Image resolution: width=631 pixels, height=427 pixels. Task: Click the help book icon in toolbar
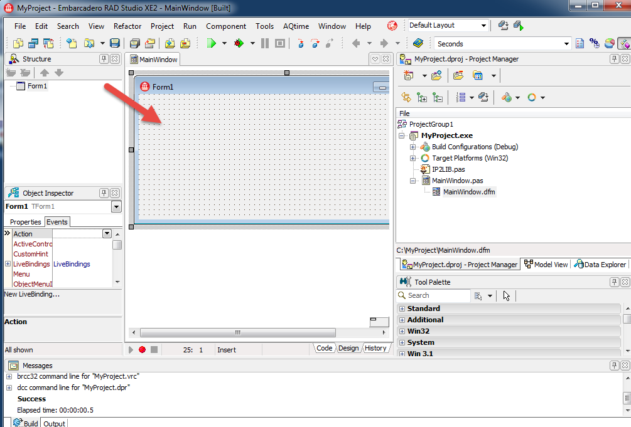pos(418,43)
